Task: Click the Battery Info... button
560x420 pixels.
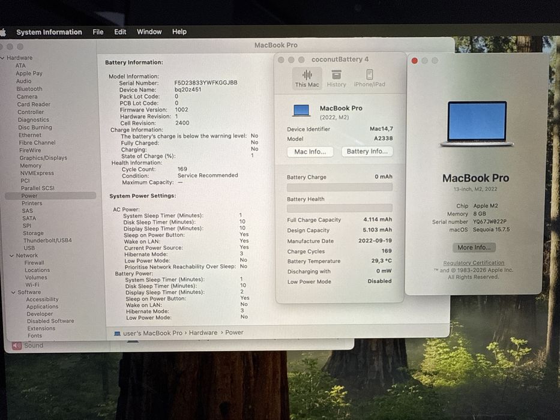Action: 367,151
